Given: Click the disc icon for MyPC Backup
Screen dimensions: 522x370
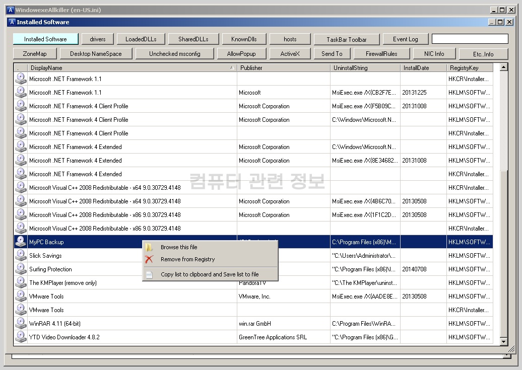Looking at the screenshot, I should pos(21,242).
